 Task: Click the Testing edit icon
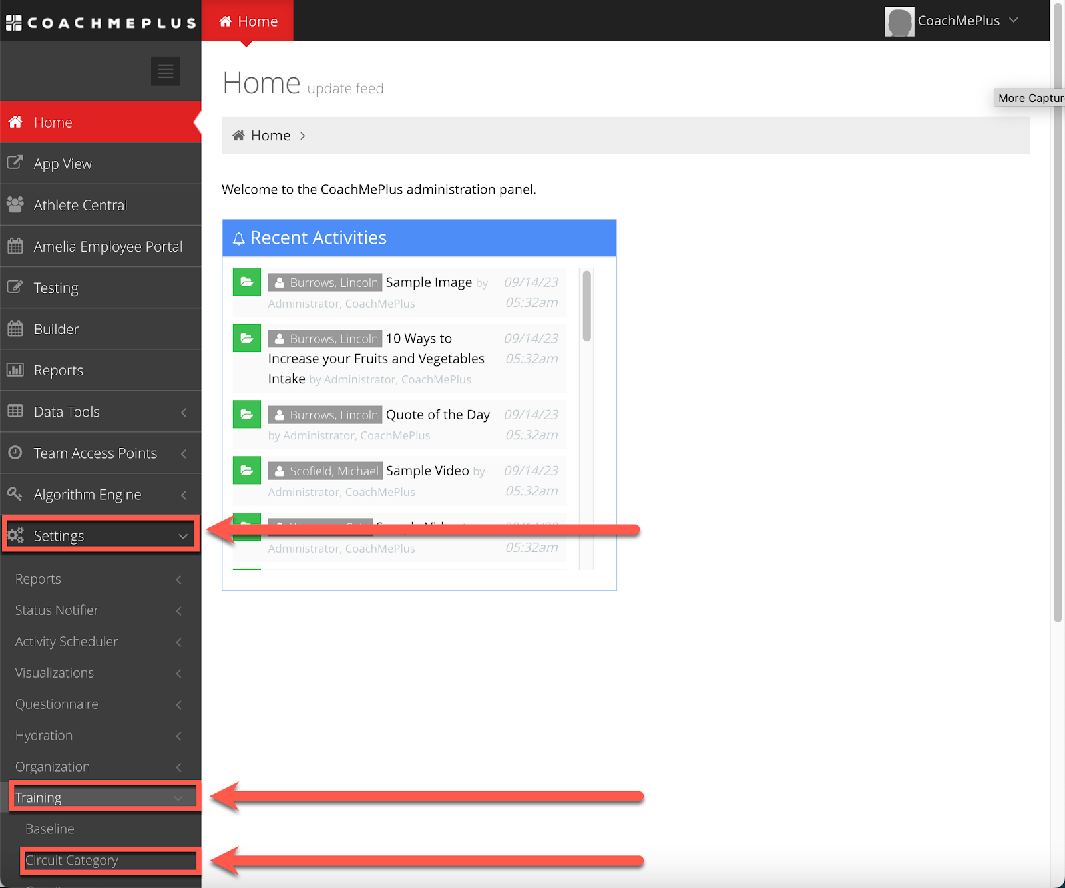(15, 287)
